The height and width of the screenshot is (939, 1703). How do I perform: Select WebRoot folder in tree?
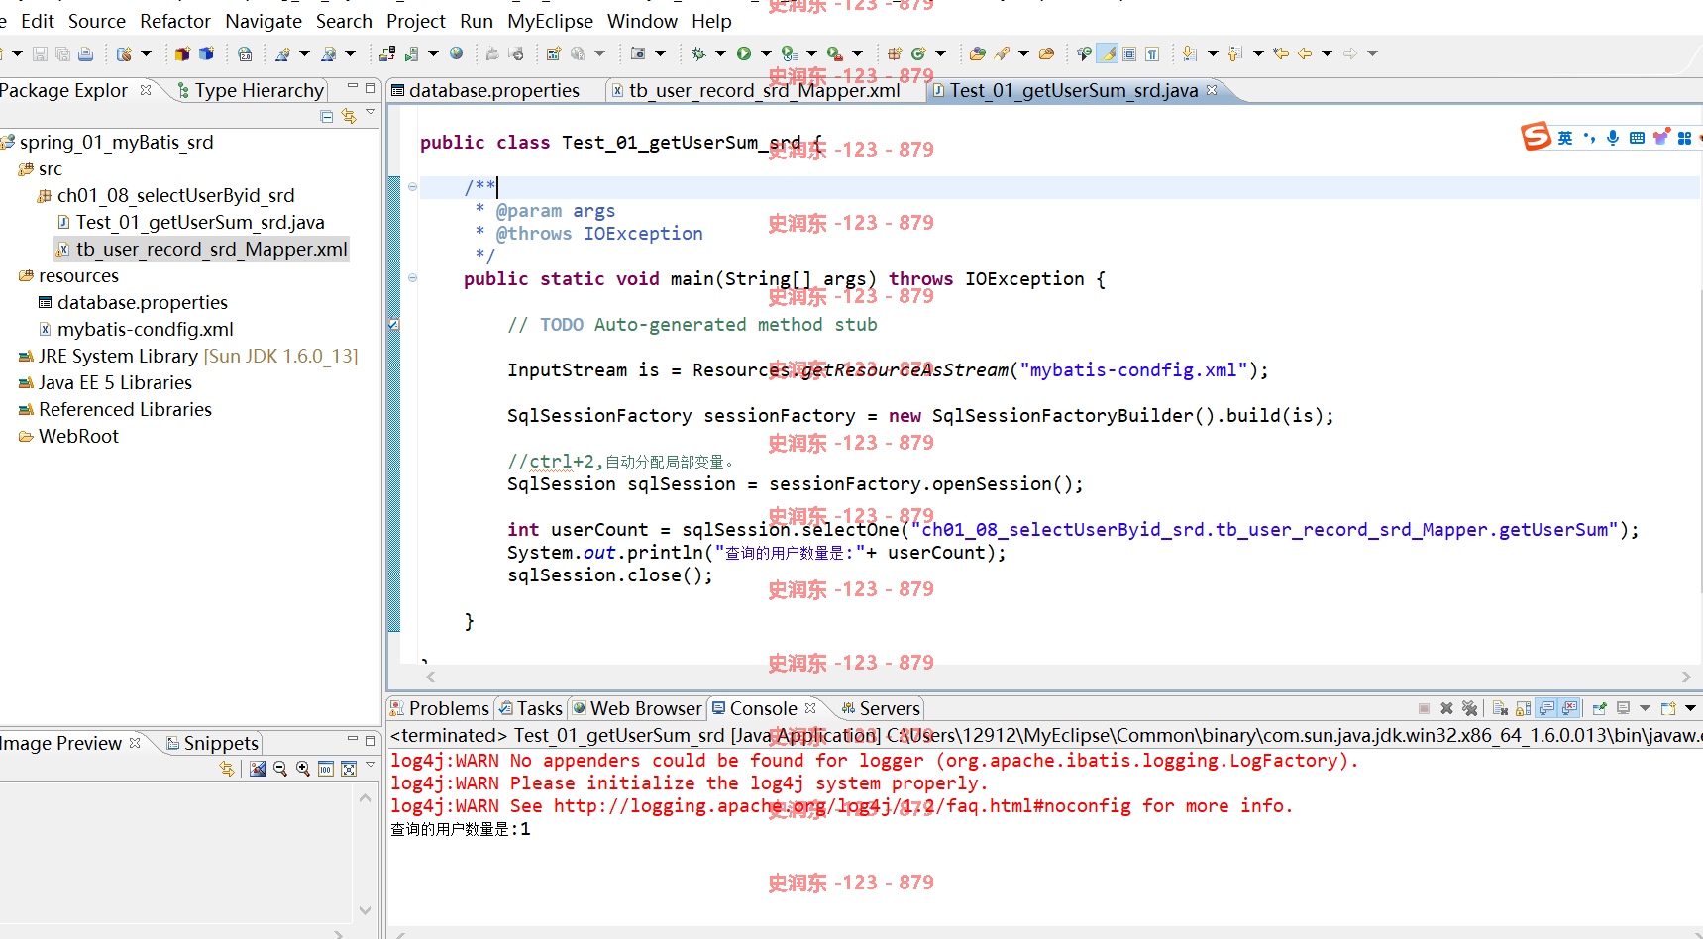click(x=68, y=436)
